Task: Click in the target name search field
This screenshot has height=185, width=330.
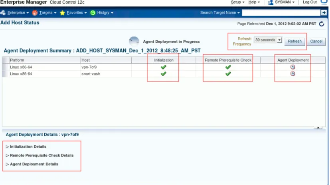Action: pos(281,13)
